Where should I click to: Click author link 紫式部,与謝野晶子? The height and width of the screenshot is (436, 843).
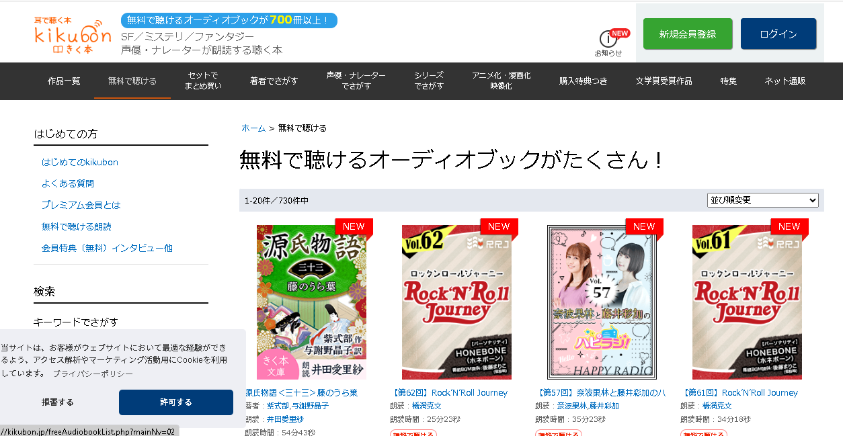(298, 406)
